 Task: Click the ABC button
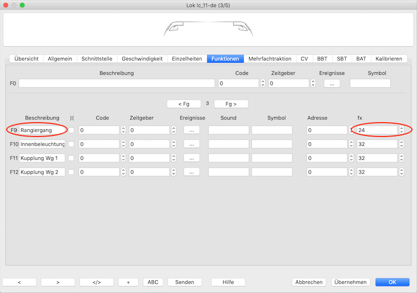(153, 282)
